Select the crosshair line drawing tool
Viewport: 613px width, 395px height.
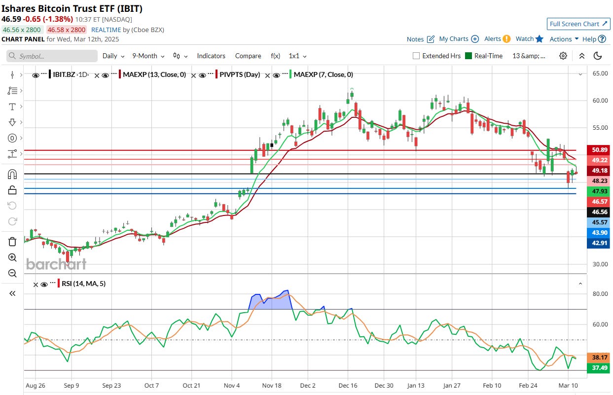click(x=12, y=75)
